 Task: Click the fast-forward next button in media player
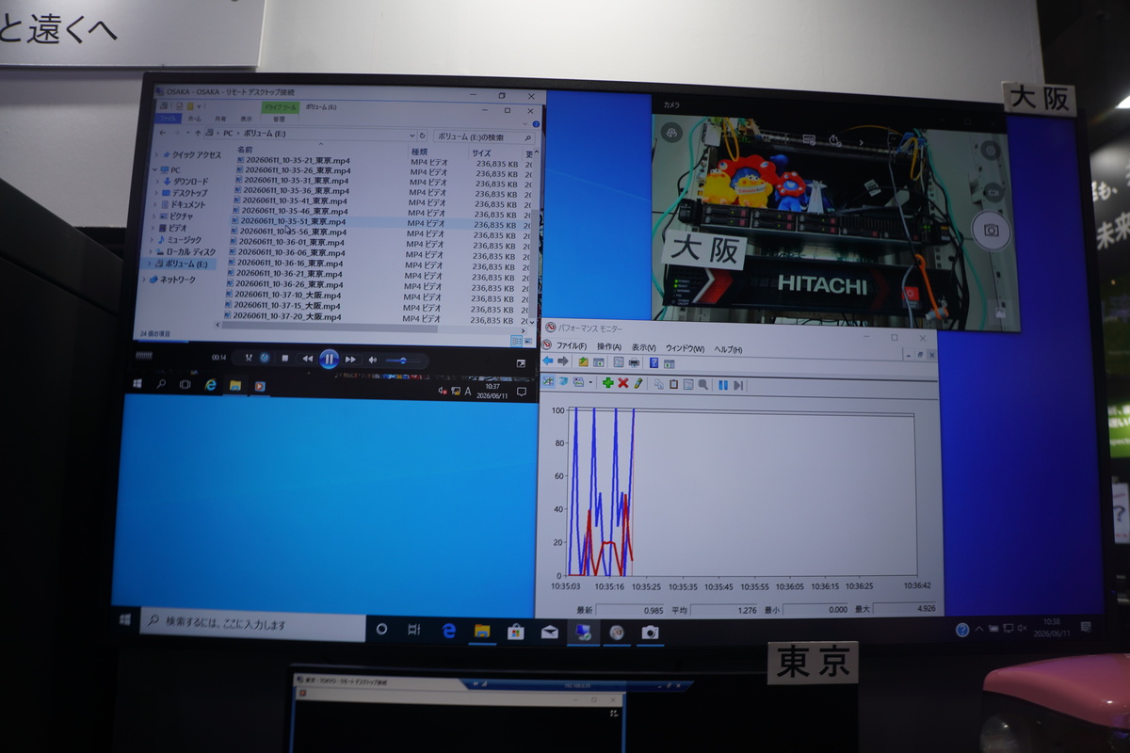click(350, 359)
